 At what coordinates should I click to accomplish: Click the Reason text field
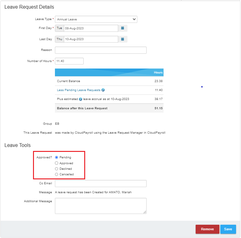[101, 50]
